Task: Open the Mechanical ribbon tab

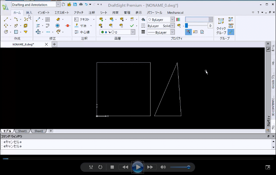Action: point(175,13)
